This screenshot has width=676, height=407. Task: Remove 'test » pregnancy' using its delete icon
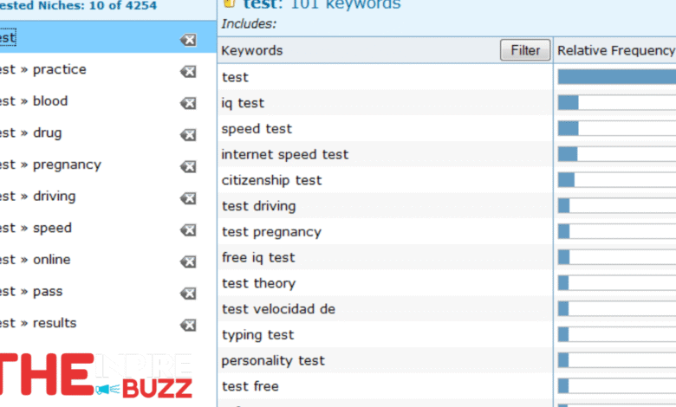pos(188,167)
